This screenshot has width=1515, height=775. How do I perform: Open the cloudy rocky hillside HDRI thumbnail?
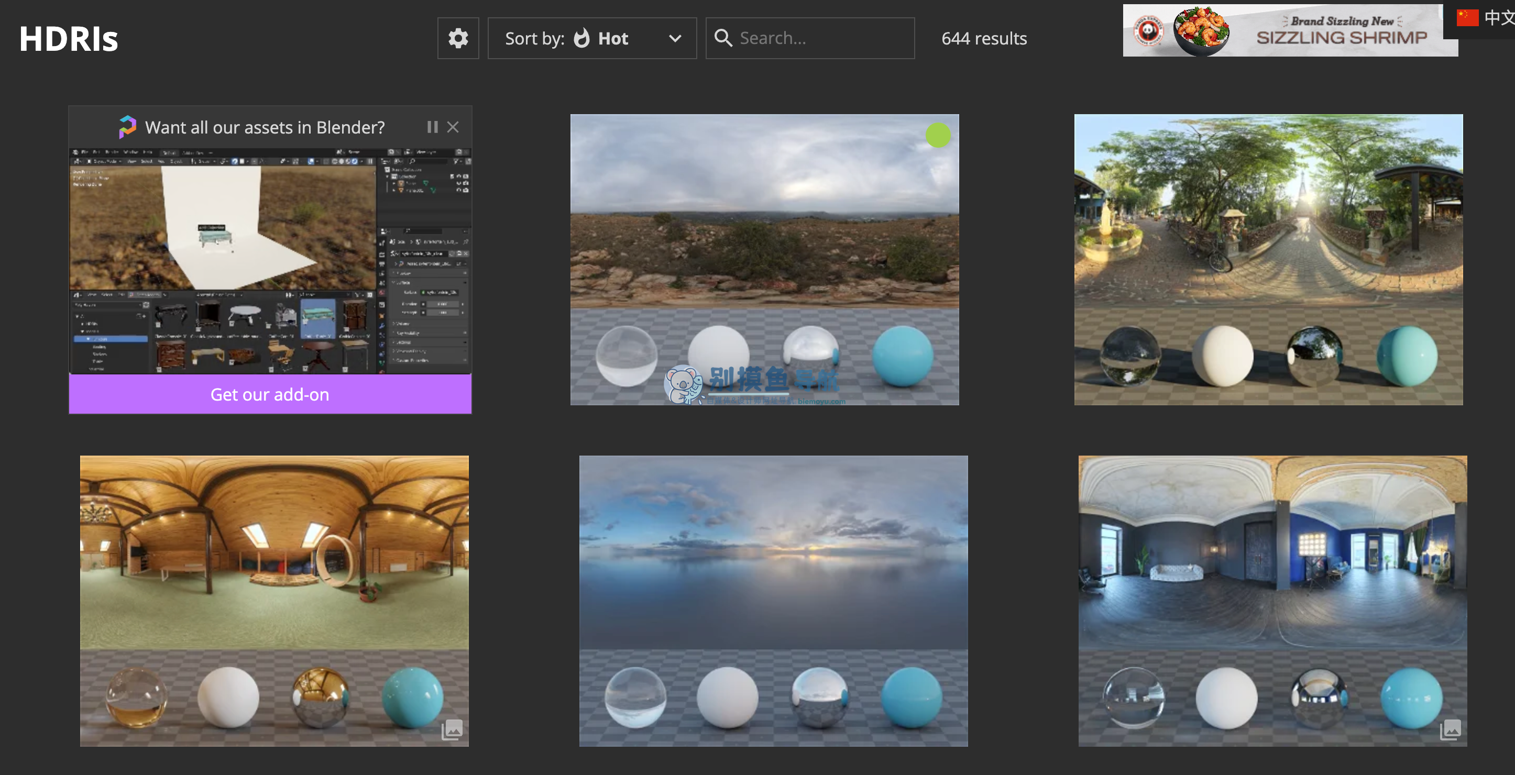[764, 259]
